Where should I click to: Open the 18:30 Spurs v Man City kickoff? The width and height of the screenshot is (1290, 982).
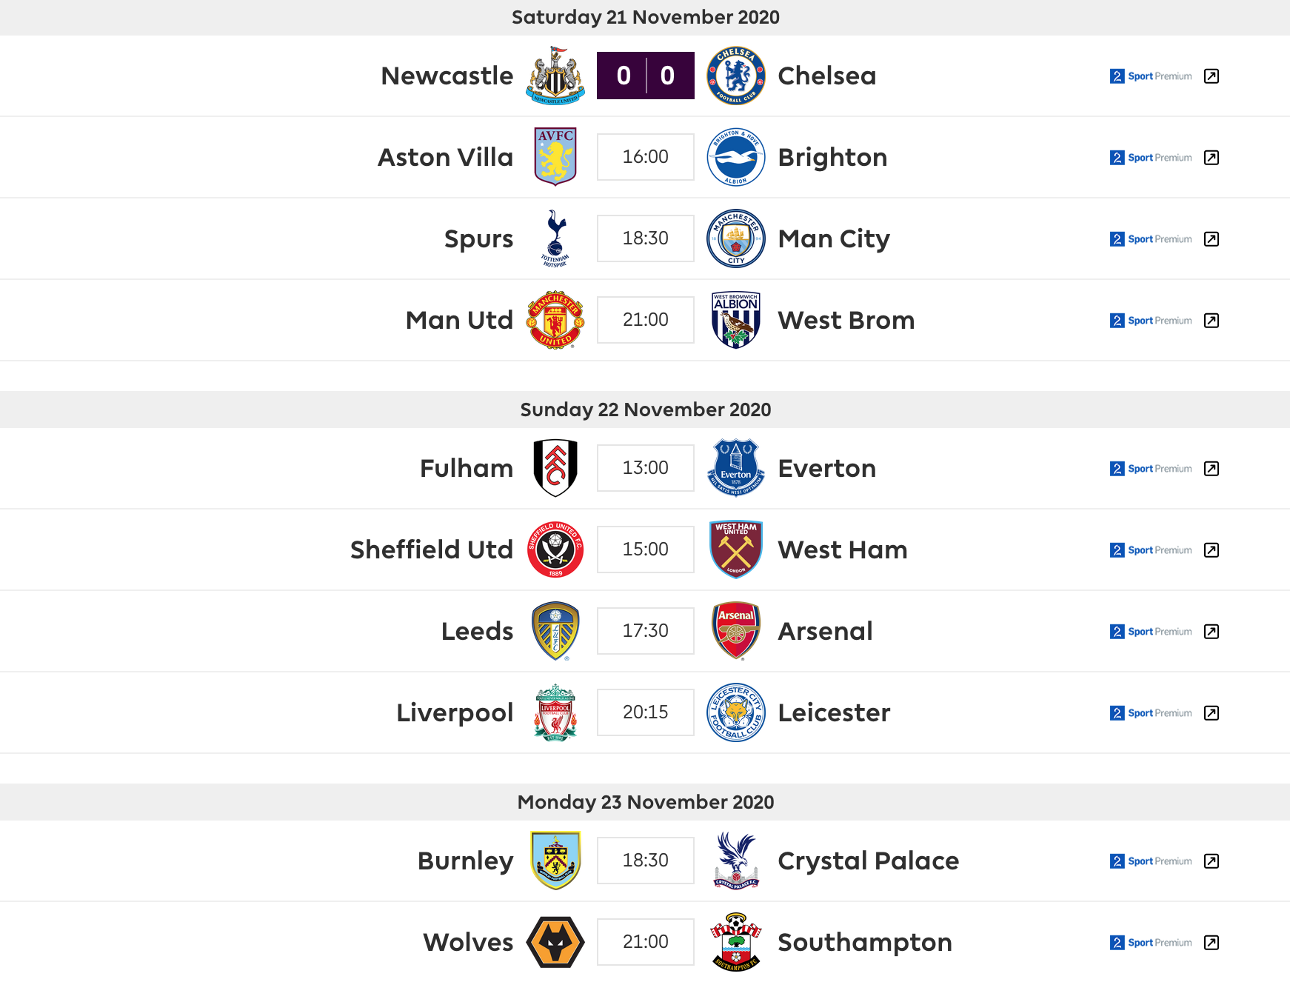click(646, 238)
